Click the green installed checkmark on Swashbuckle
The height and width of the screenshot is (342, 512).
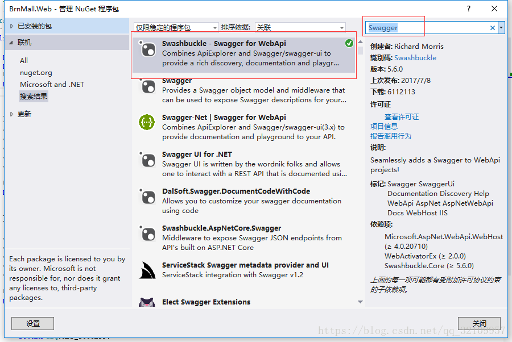[x=349, y=43]
